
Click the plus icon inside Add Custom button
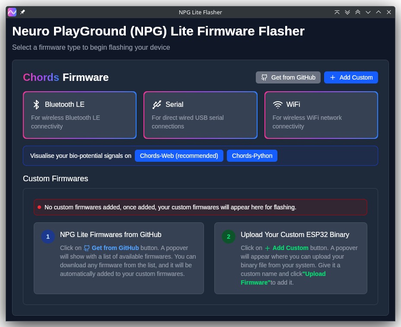click(x=333, y=77)
